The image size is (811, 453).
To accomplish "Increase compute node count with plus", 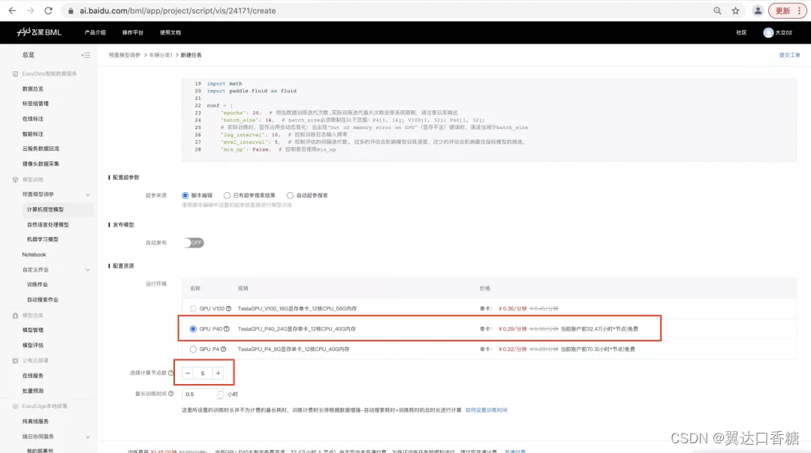I will click(x=218, y=373).
